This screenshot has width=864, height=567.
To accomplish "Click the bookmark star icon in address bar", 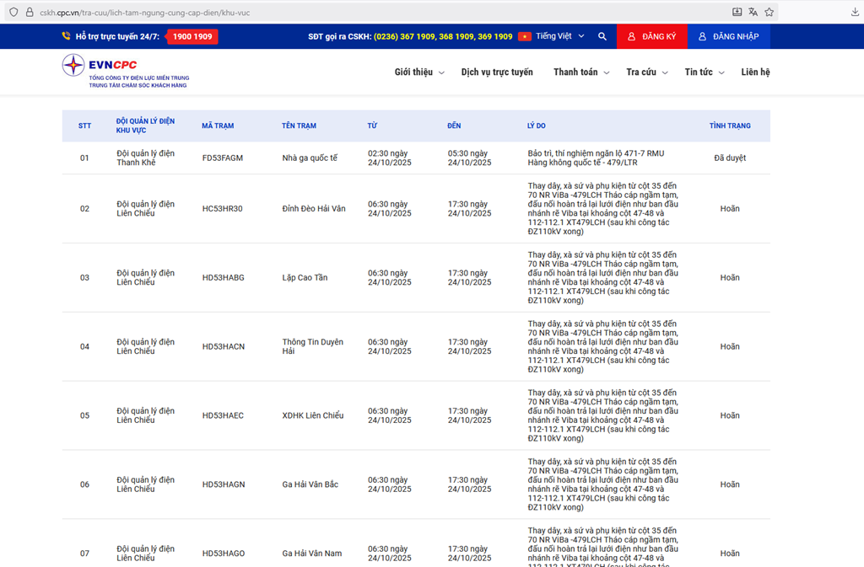I will coord(769,13).
